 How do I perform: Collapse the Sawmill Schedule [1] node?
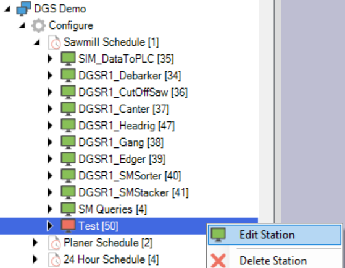coord(36,42)
